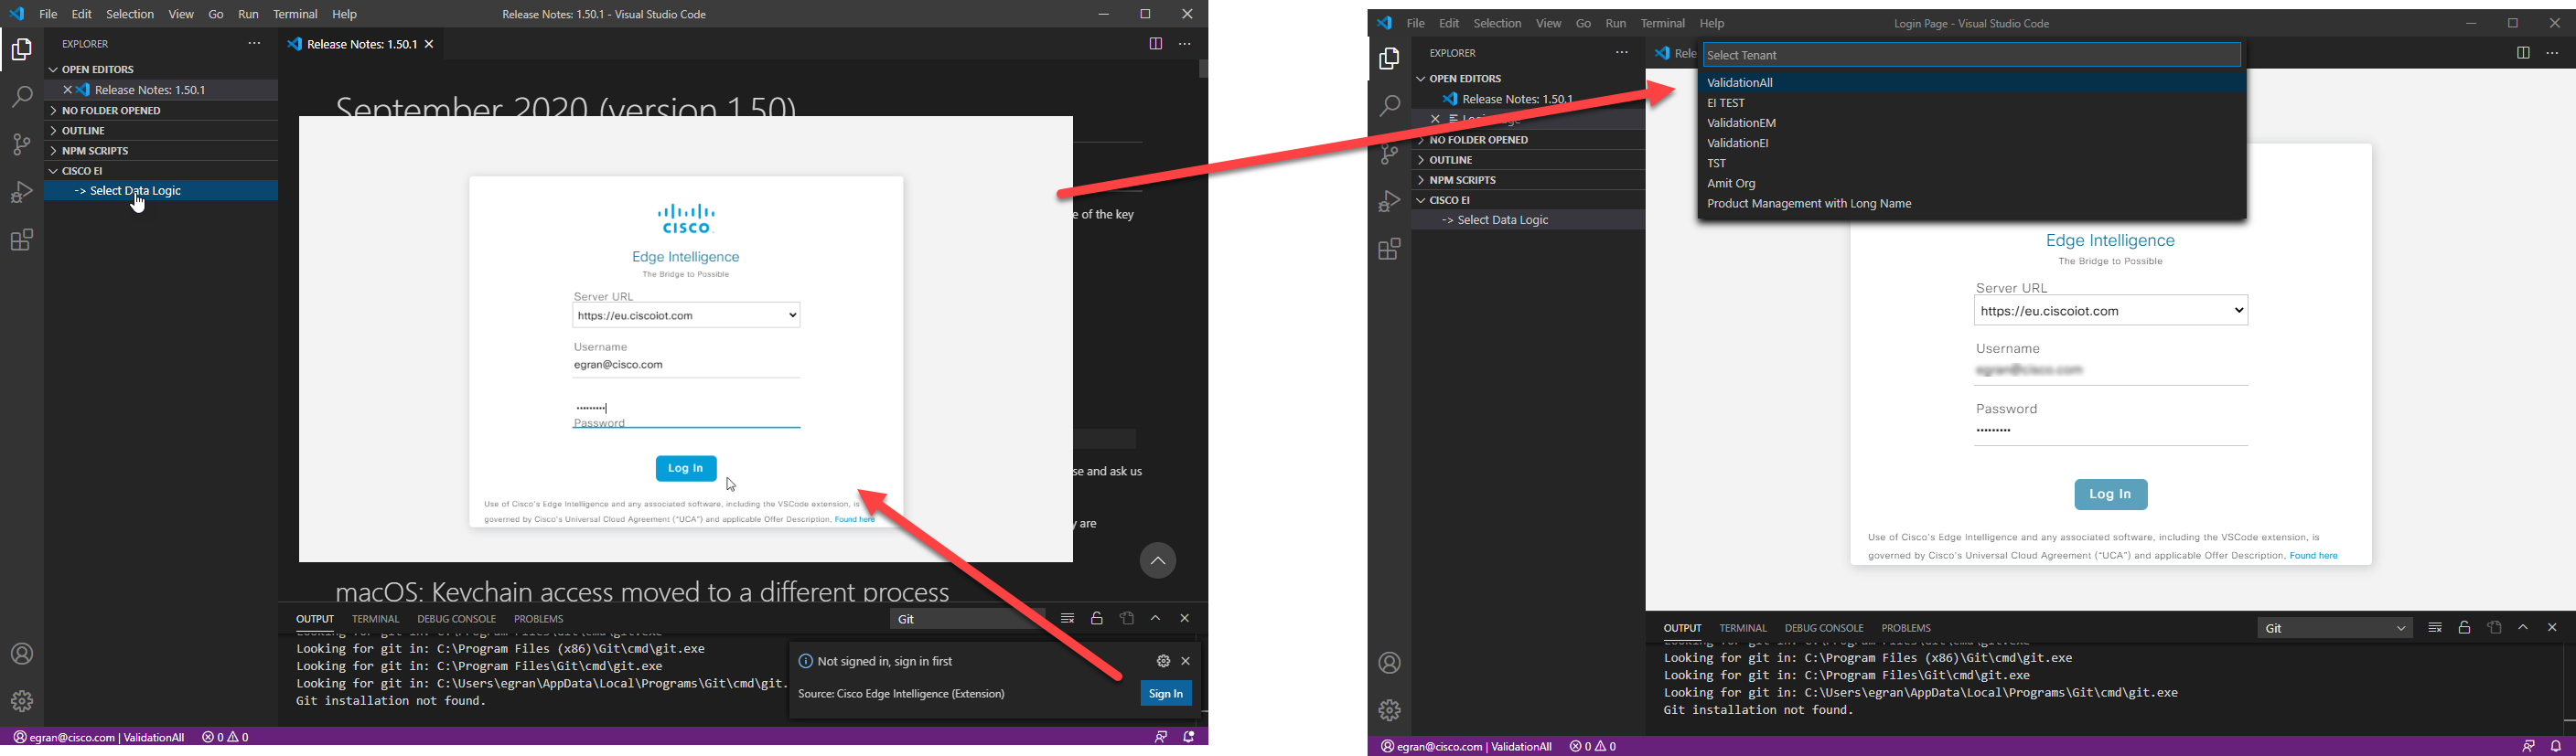Expand No Folder Opened section in left window
This screenshot has height=756, width=2576.
[x=160, y=111]
